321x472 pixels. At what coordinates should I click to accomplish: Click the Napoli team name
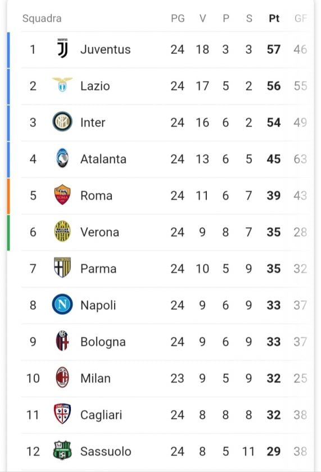(x=98, y=305)
